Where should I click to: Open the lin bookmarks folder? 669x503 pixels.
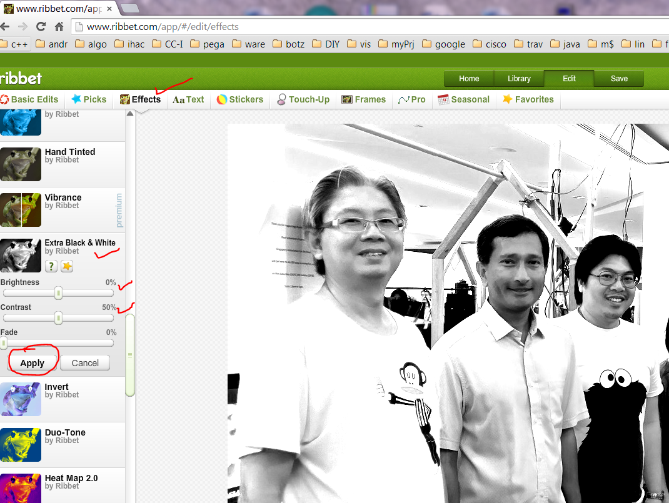[633, 44]
